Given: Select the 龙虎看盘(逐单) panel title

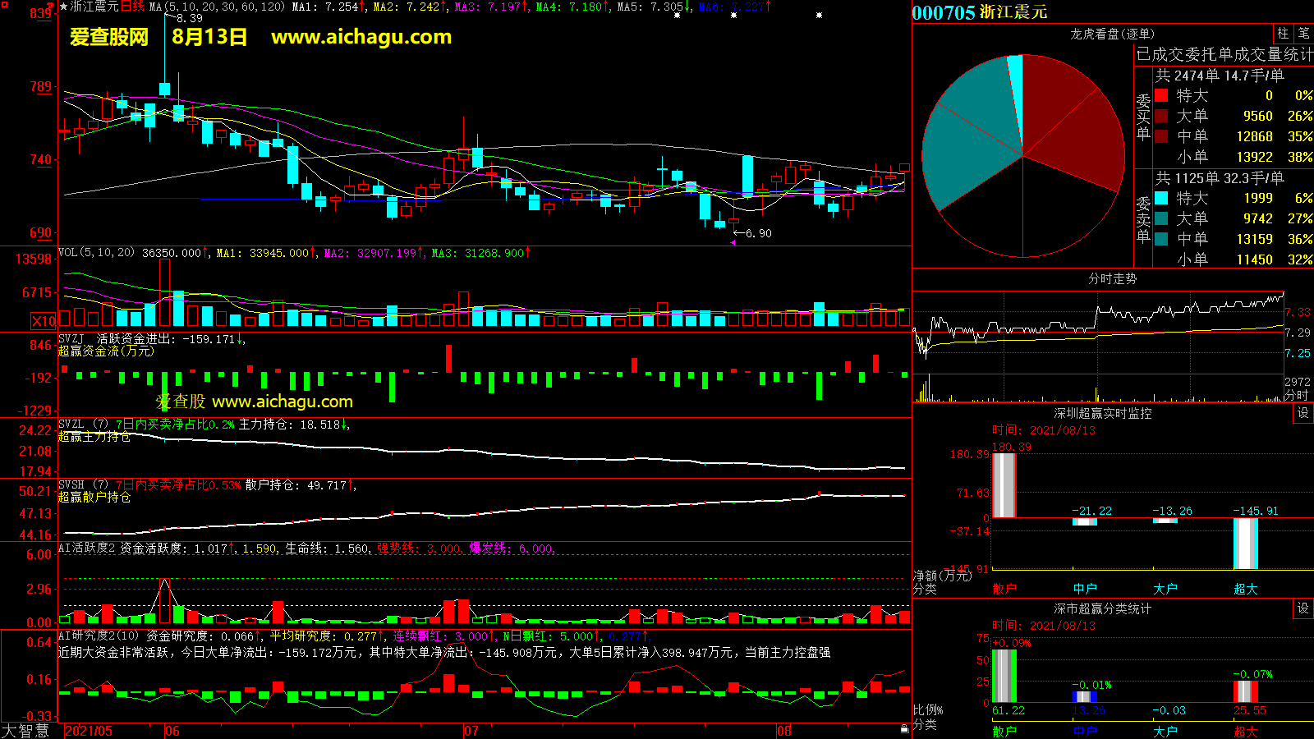Looking at the screenshot, I should click(1112, 34).
